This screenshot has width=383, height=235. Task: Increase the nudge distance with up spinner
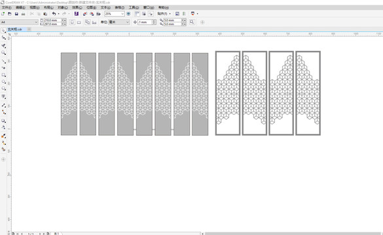(x=154, y=21)
